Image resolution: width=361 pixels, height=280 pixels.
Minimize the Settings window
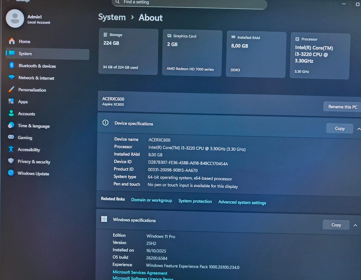[x=344, y=4]
